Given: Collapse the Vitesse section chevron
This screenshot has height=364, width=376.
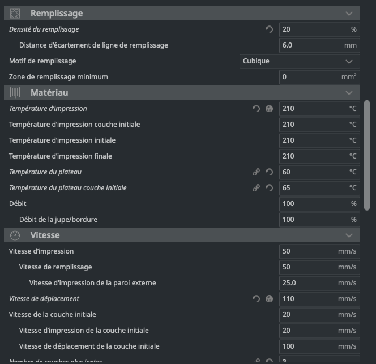Looking at the screenshot, I should point(349,235).
